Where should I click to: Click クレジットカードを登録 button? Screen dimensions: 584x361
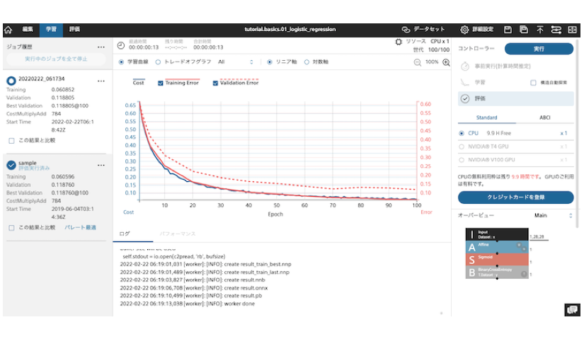pos(515,197)
